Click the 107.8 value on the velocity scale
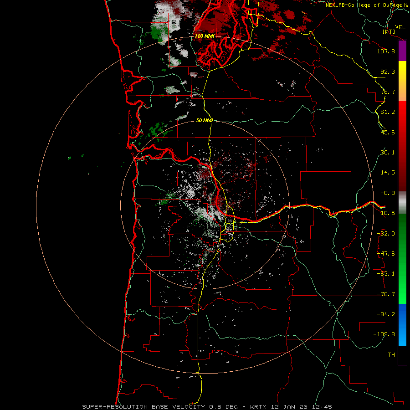 point(386,51)
